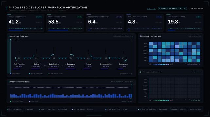Image resolution: width=210 pixels, height=117 pixels.
Task: Click Context Switches Decreasing status entry
Action: (53, 109)
